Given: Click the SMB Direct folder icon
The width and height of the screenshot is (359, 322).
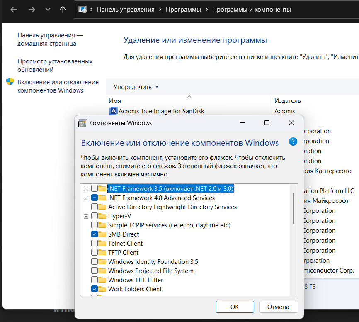Looking at the screenshot, I should pos(102,234).
